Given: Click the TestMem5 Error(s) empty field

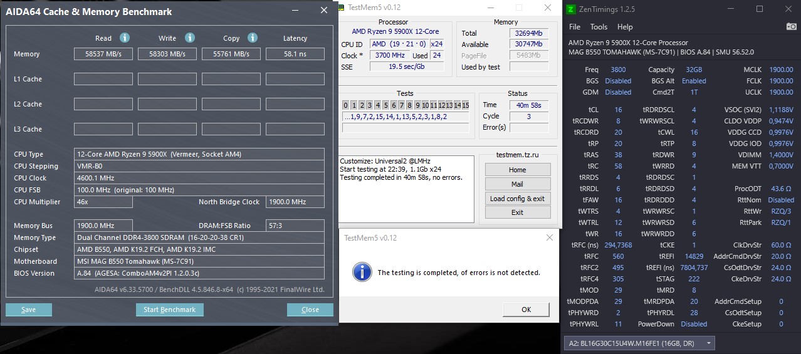Looking at the screenshot, I should [x=528, y=127].
